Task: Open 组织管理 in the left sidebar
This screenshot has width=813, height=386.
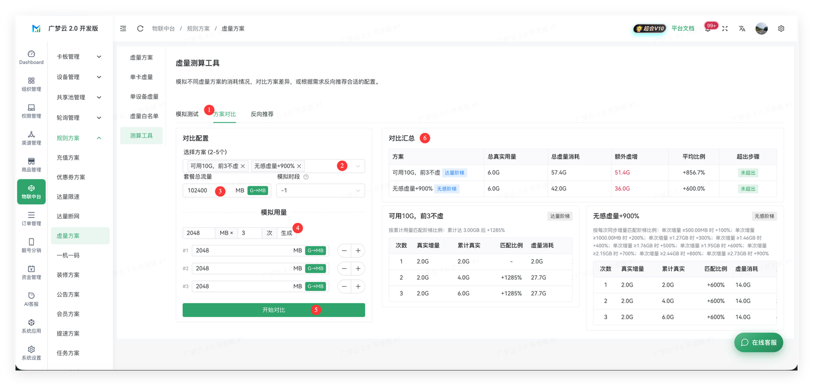Action: click(31, 84)
